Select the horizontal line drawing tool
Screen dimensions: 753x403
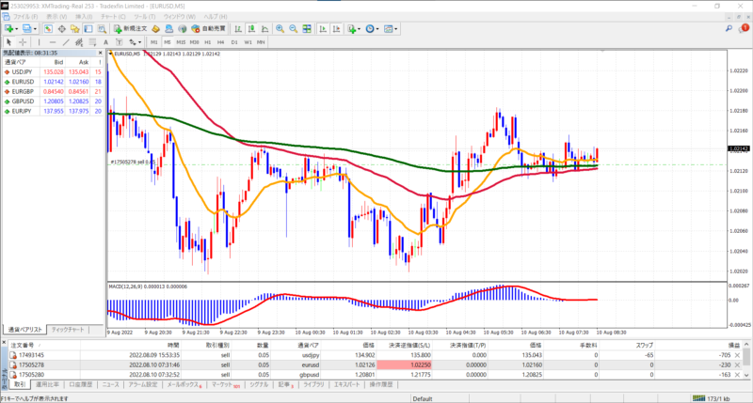pyautogui.click(x=53, y=42)
